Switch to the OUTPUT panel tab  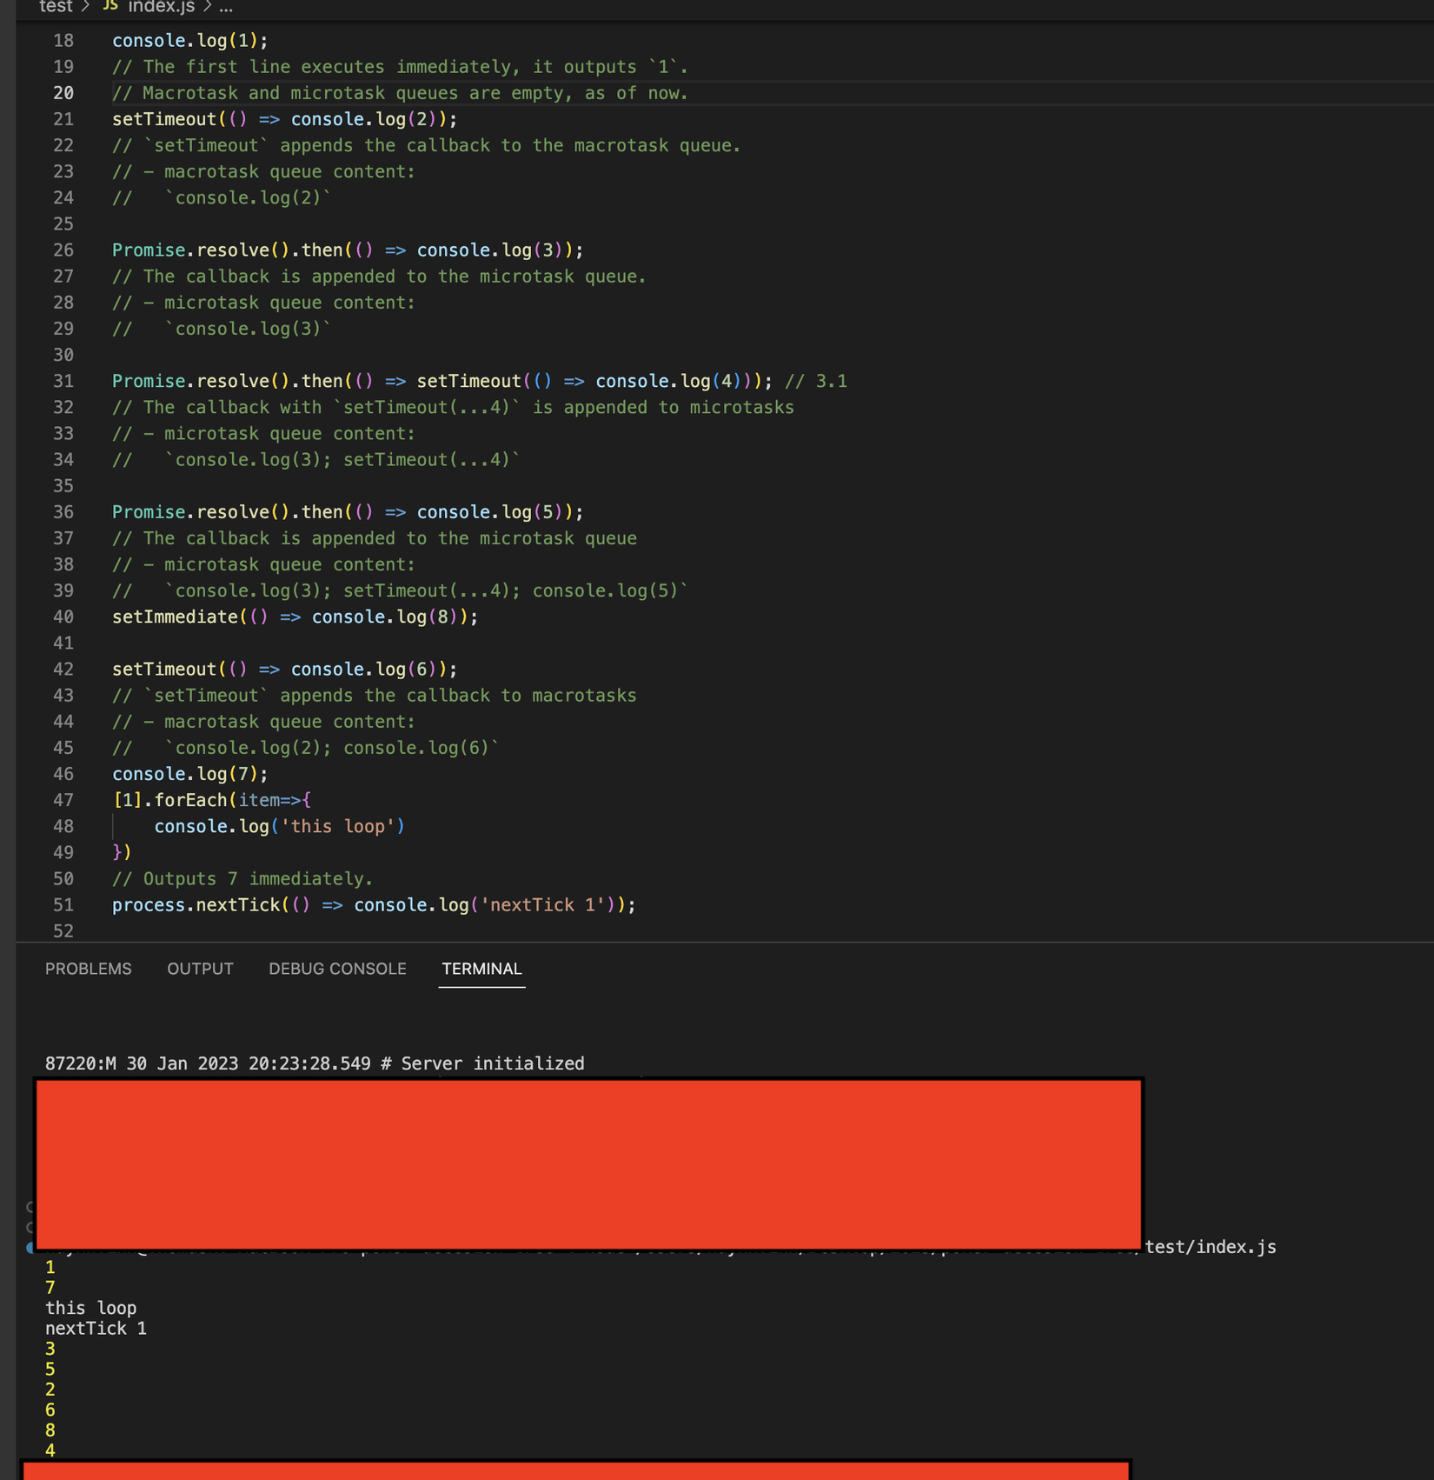click(x=200, y=969)
